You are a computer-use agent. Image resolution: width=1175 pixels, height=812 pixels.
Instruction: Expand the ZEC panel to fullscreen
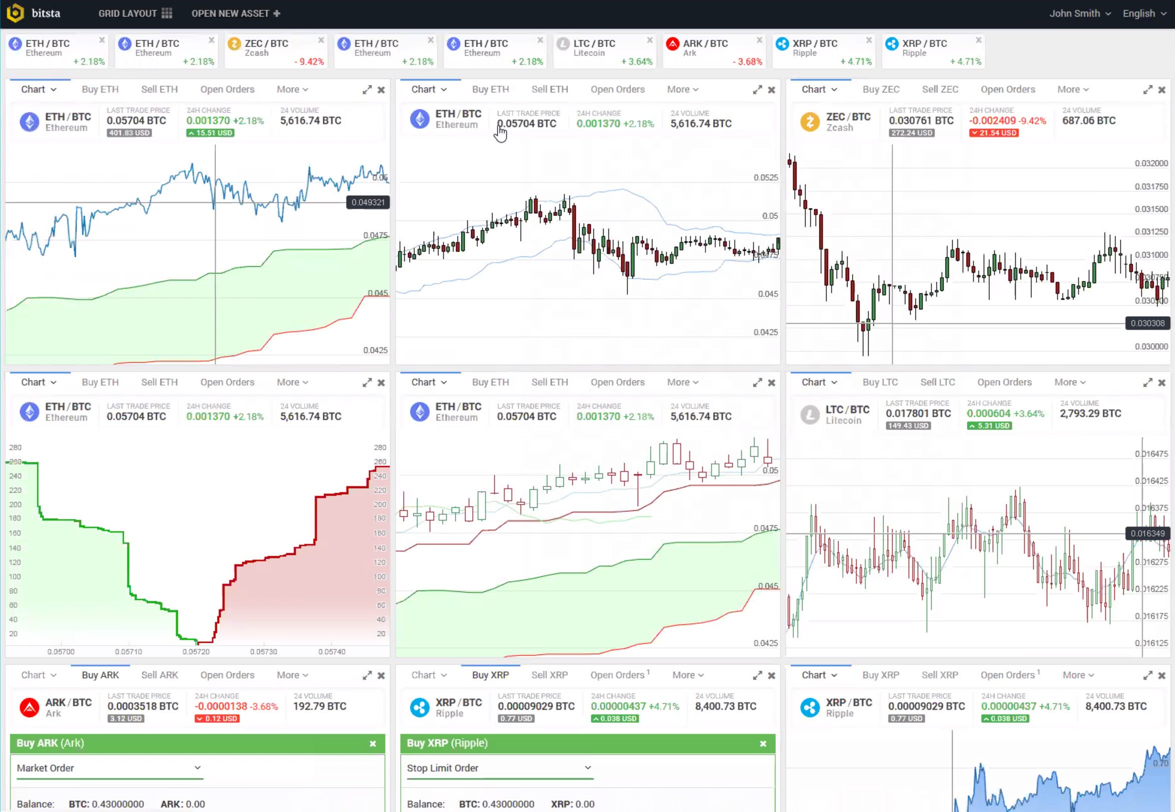1147,90
